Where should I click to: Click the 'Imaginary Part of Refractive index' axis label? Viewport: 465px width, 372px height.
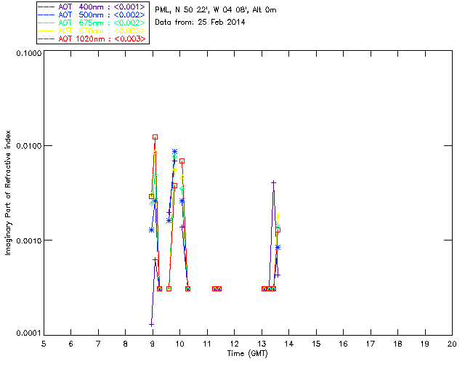point(8,193)
